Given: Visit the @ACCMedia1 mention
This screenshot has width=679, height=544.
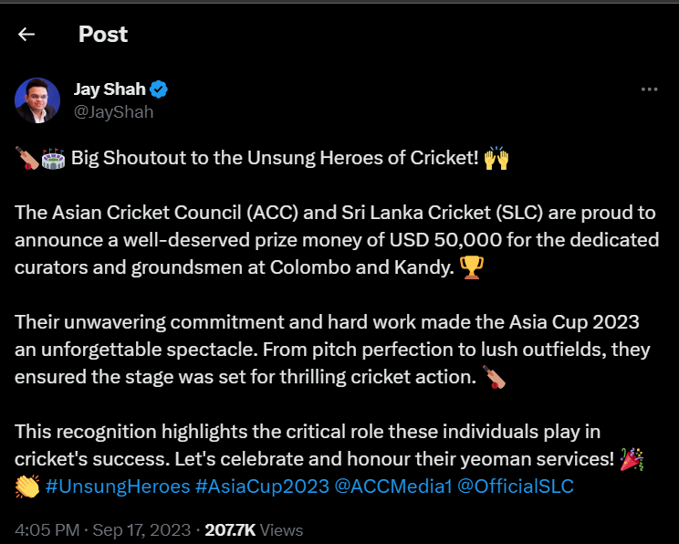Looking at the screenshot, I should point(393,486).
